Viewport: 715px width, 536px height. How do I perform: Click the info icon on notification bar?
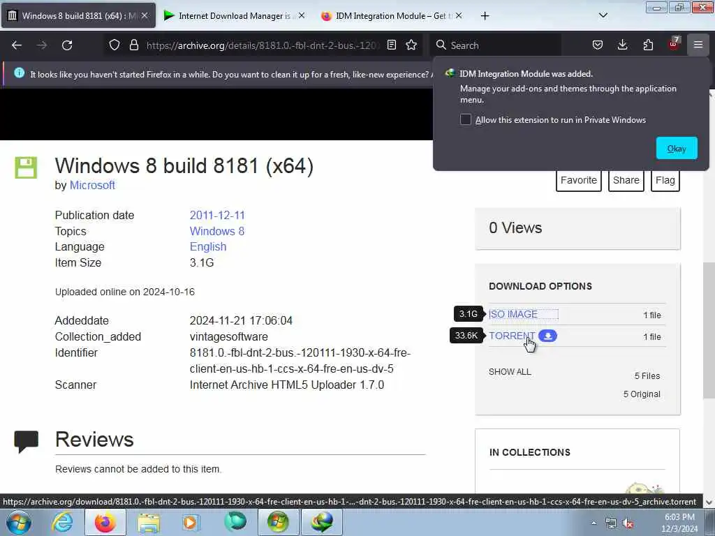[19, 73]
